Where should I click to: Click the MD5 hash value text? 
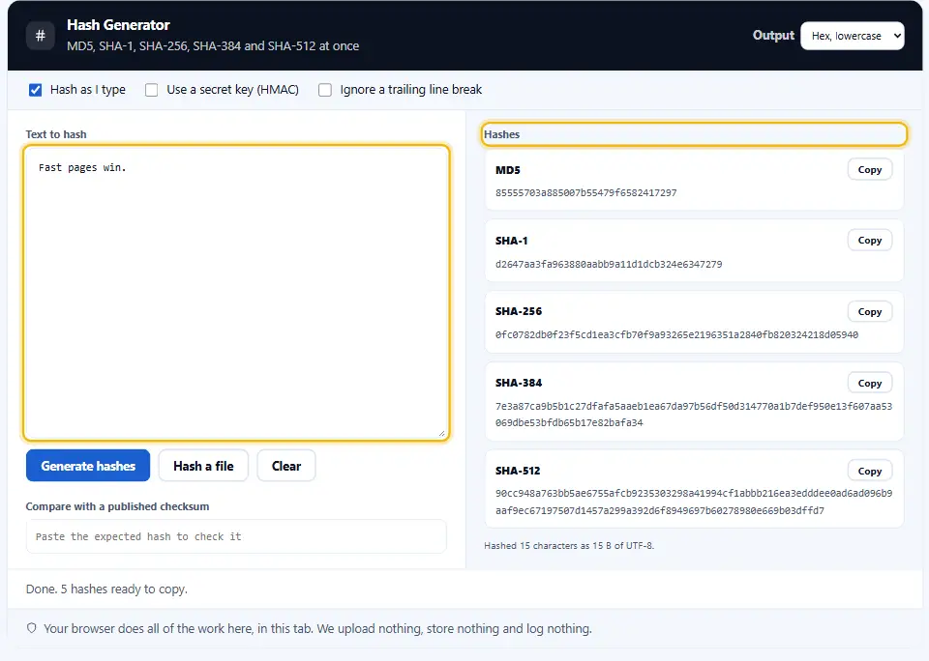(586, 193)
